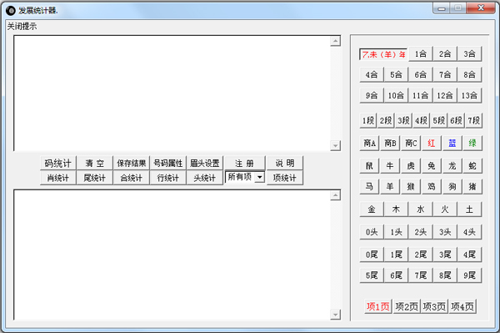Expand the 所有项 dropdown list
This screenshot has height=333, width=500.
click(260, 177)
